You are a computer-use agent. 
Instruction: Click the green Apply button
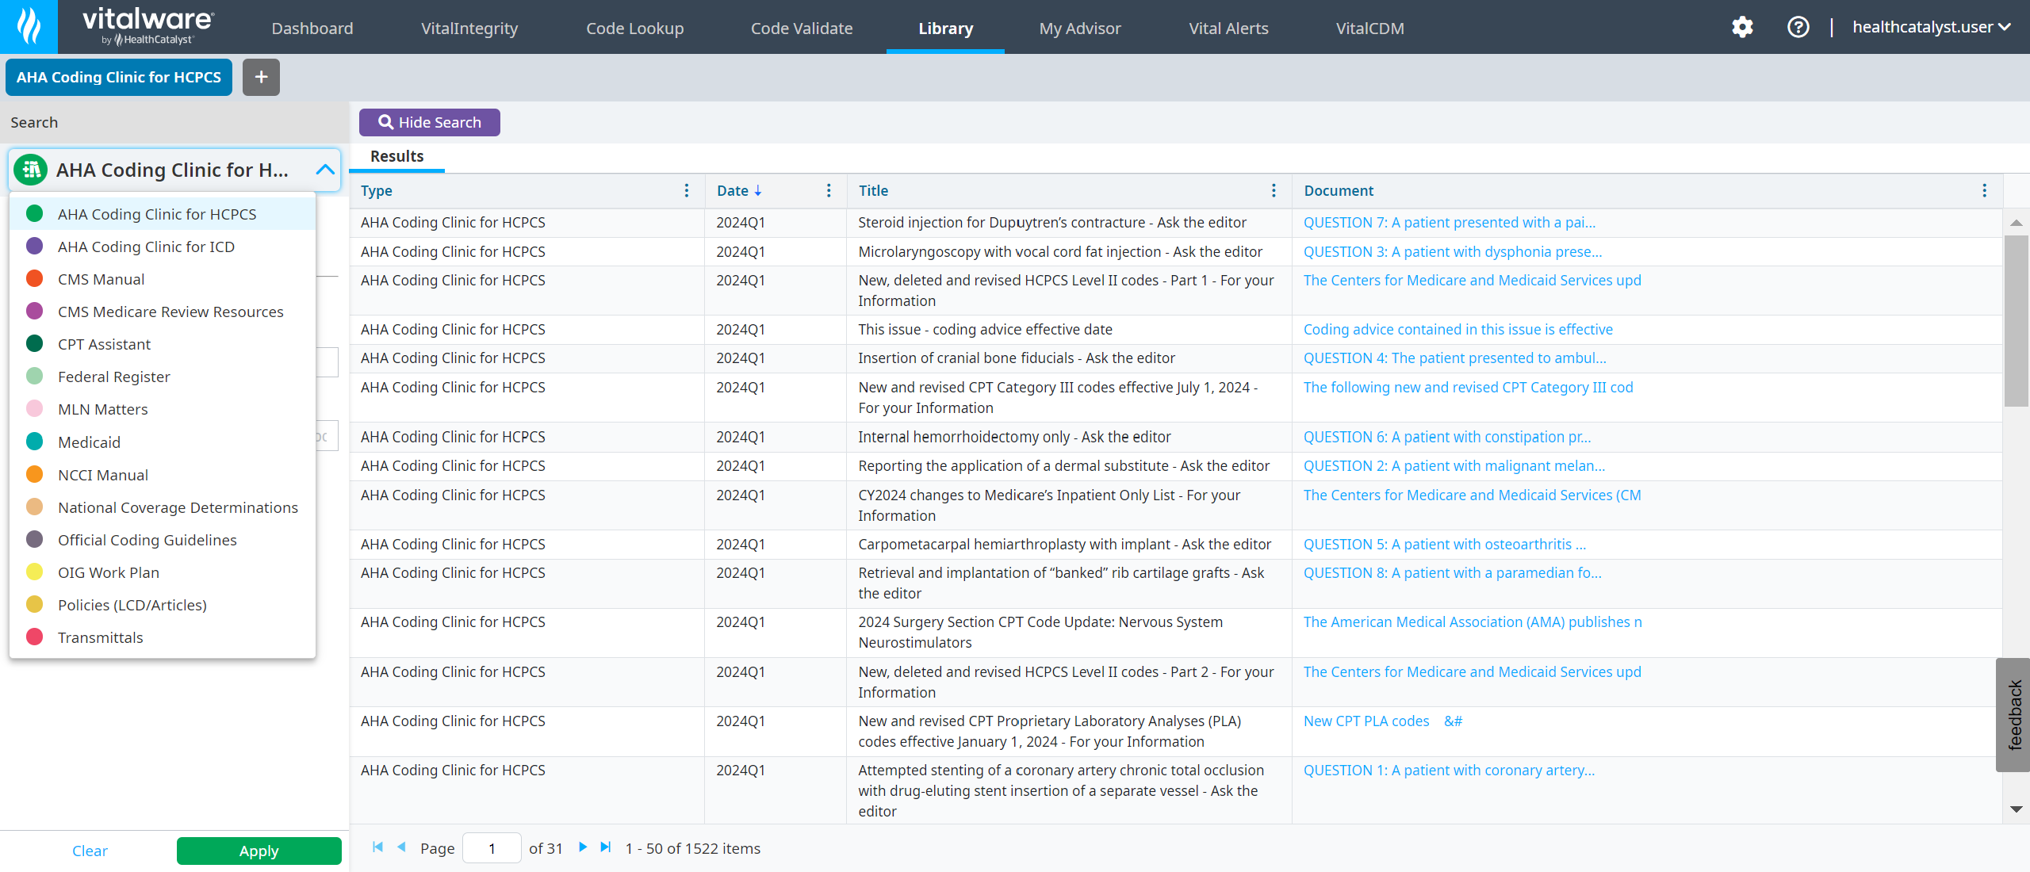(x=259, y=851)
